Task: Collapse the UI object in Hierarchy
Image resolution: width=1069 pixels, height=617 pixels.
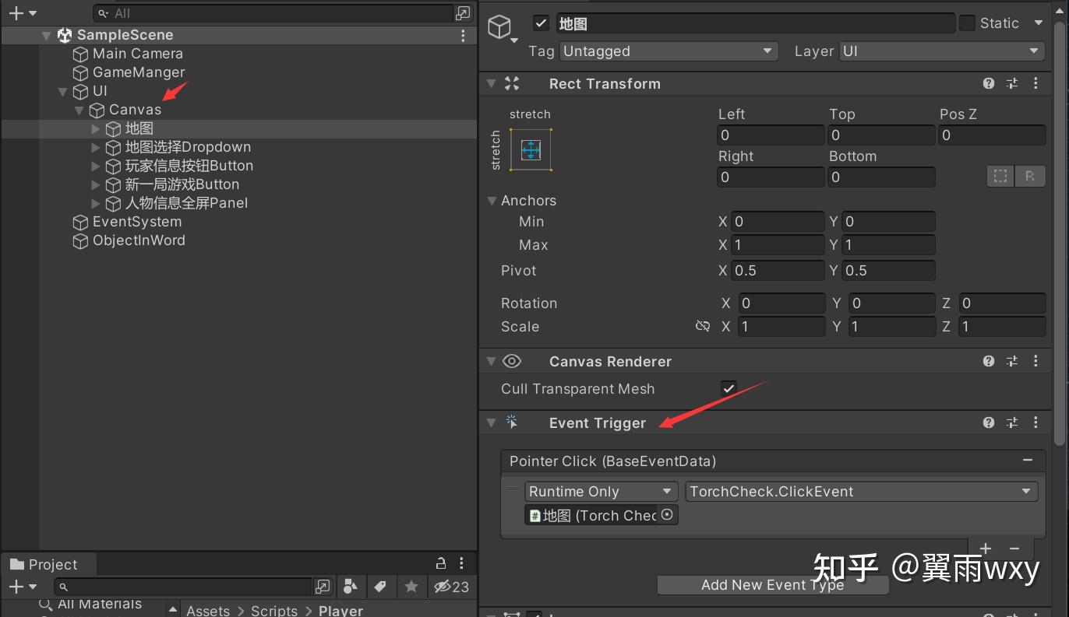Action: 62,91
